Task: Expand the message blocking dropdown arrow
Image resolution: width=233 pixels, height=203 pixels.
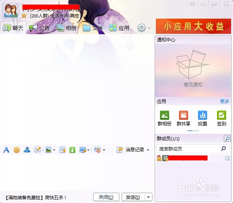Action: click(104, 150)
